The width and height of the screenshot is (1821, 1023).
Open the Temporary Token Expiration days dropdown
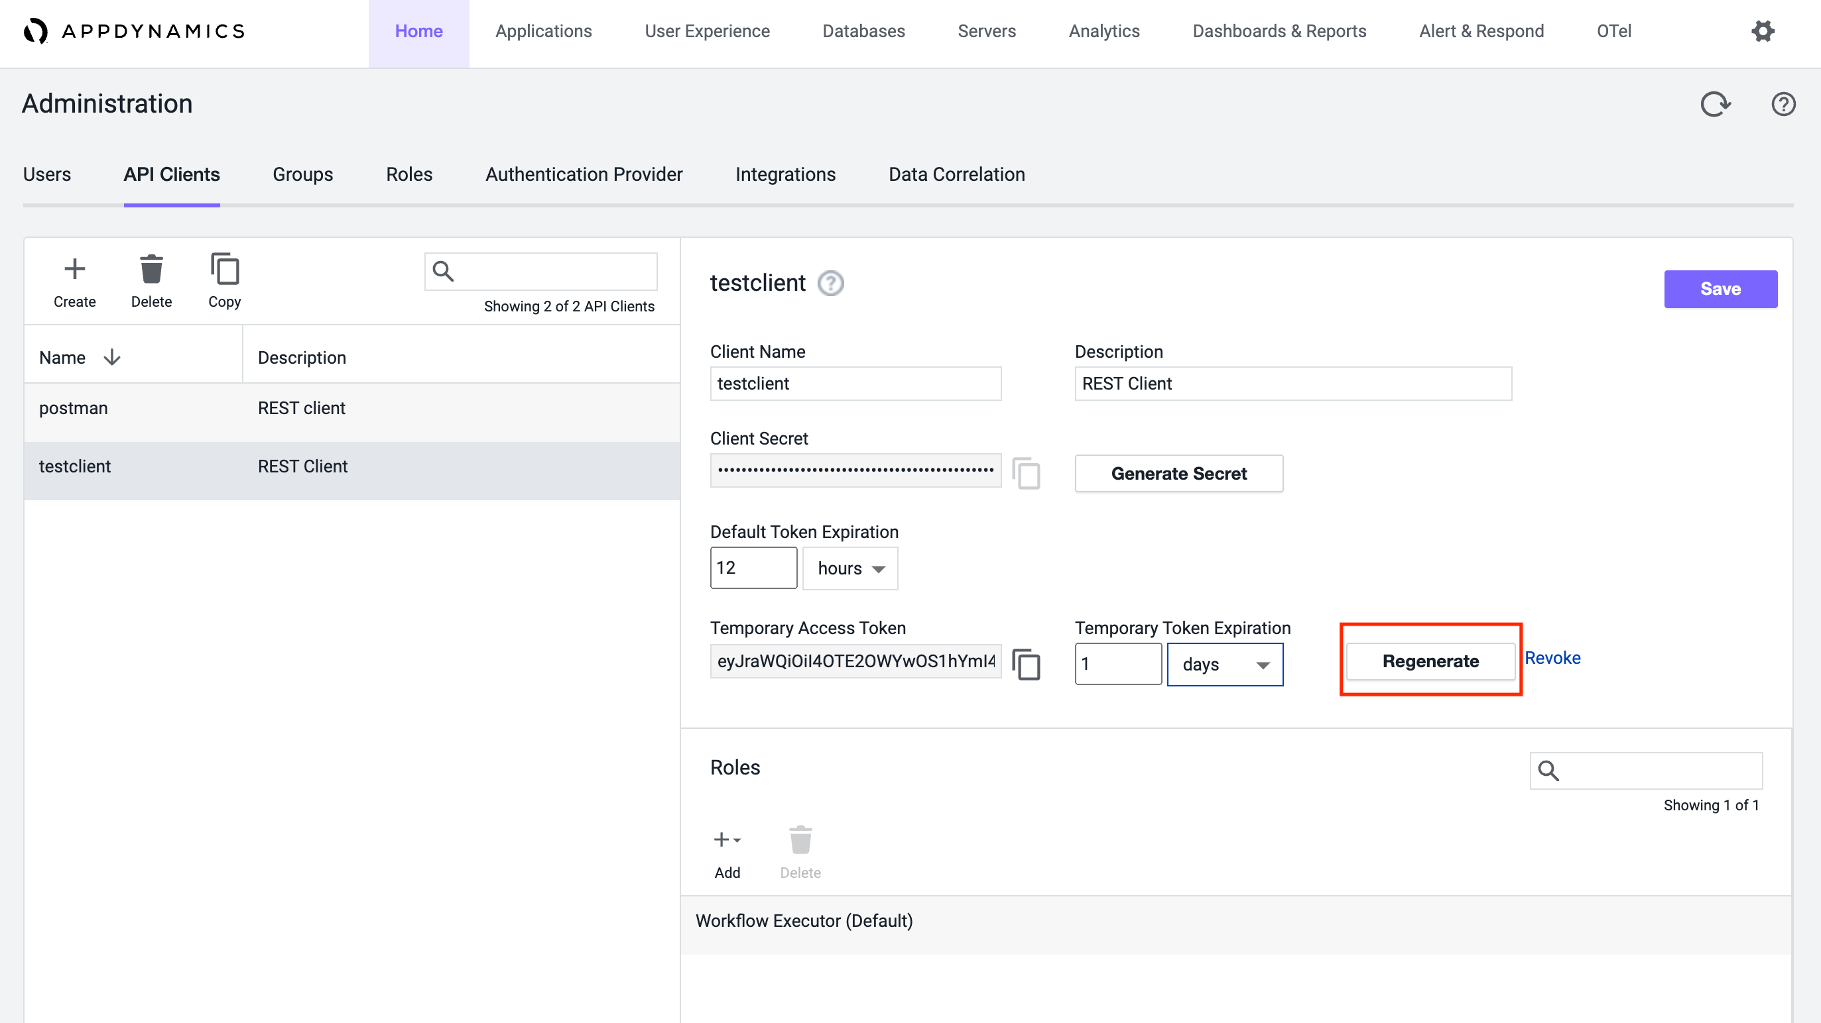1225,664
